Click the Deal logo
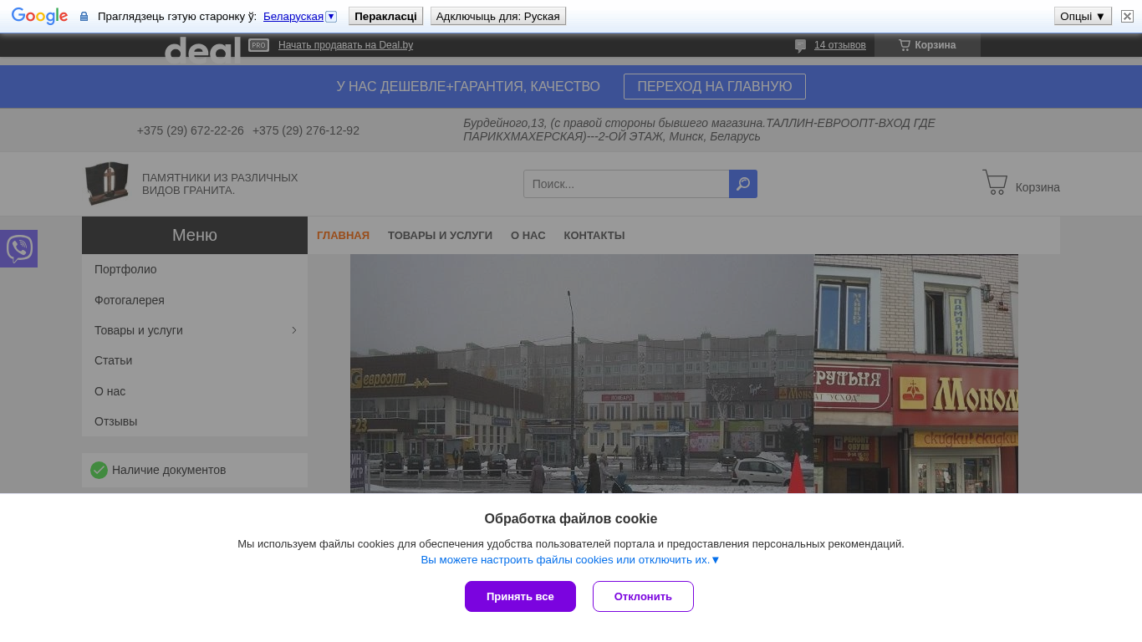This screenshot has width=1142, height=642. [202, 49]
